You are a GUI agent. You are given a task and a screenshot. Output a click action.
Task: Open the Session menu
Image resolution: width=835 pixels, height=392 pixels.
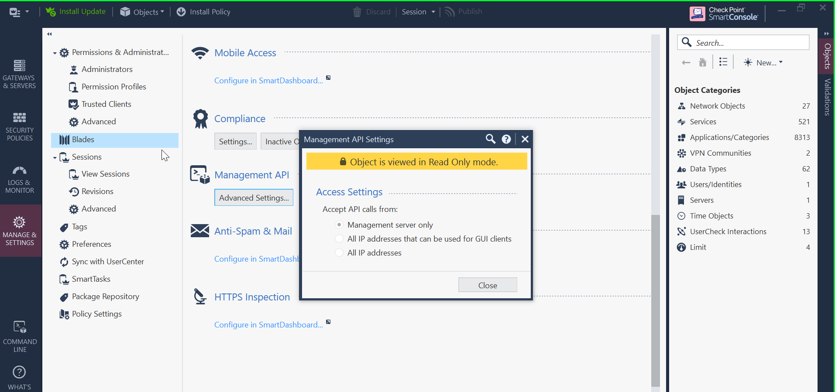[x=418, y=12]
